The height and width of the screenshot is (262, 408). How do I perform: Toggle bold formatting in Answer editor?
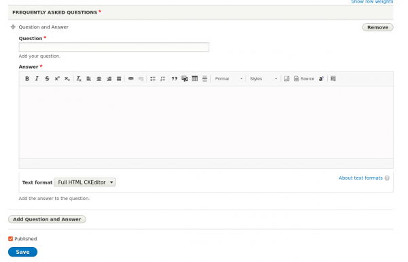click(27, 79)
